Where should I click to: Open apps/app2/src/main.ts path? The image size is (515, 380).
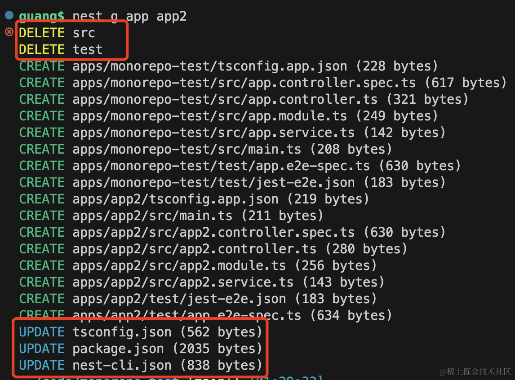pyautogui.click(x=152, y=216)
